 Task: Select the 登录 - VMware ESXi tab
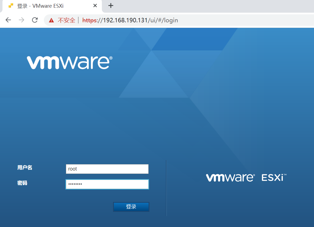tap(52, 6)
